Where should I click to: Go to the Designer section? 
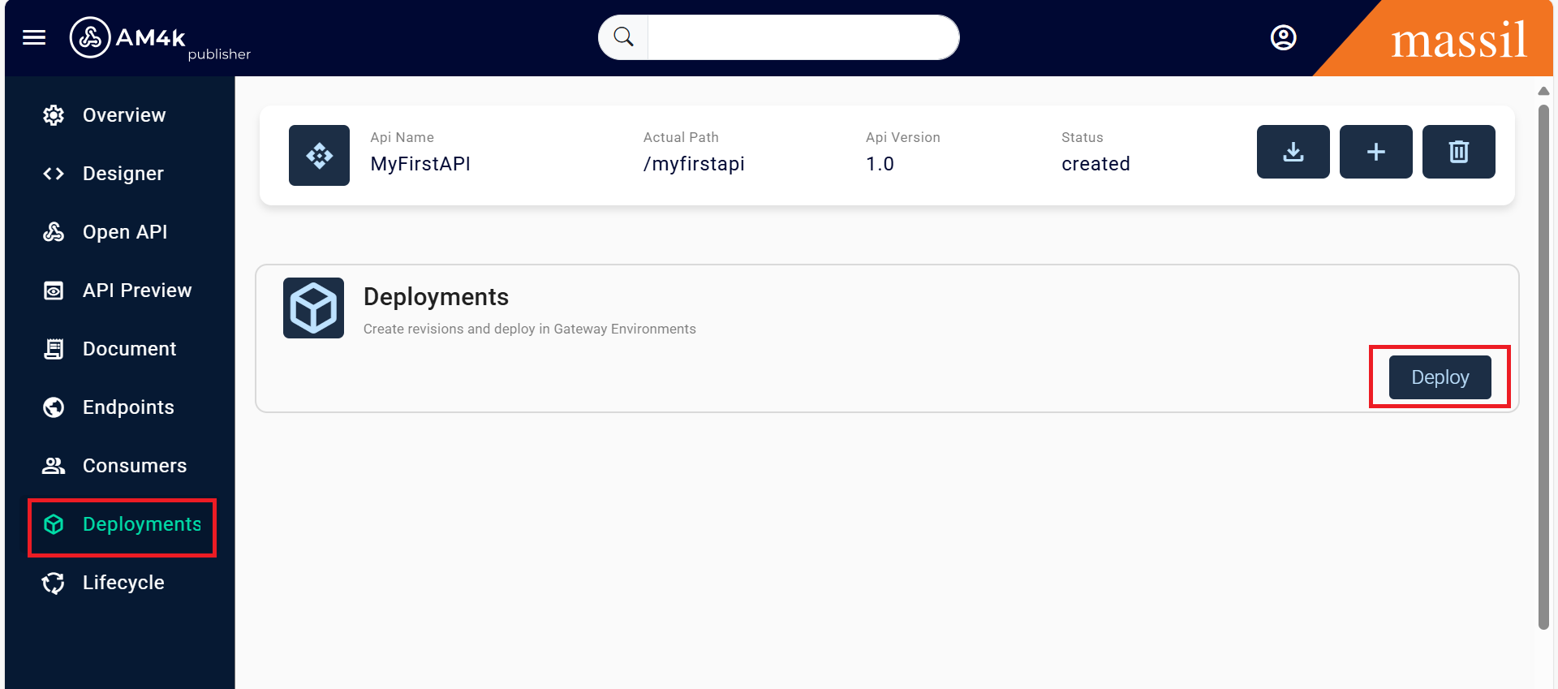tap(123, 174)
